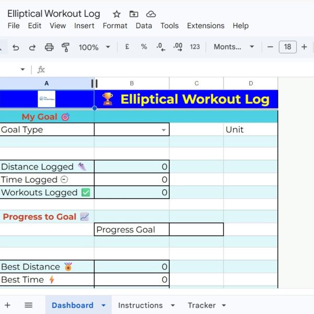Select the 'Progress to Goal' cell
The width and height of the screenshot is (314, 314).
point(47,217)
